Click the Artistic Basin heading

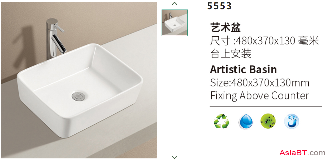click(x=243, y=69)
